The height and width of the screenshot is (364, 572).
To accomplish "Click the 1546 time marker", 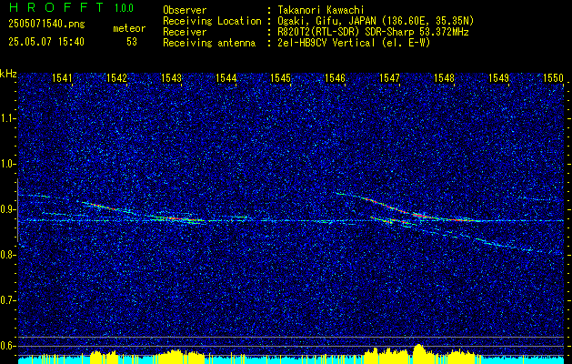I will tap(335, 78).
